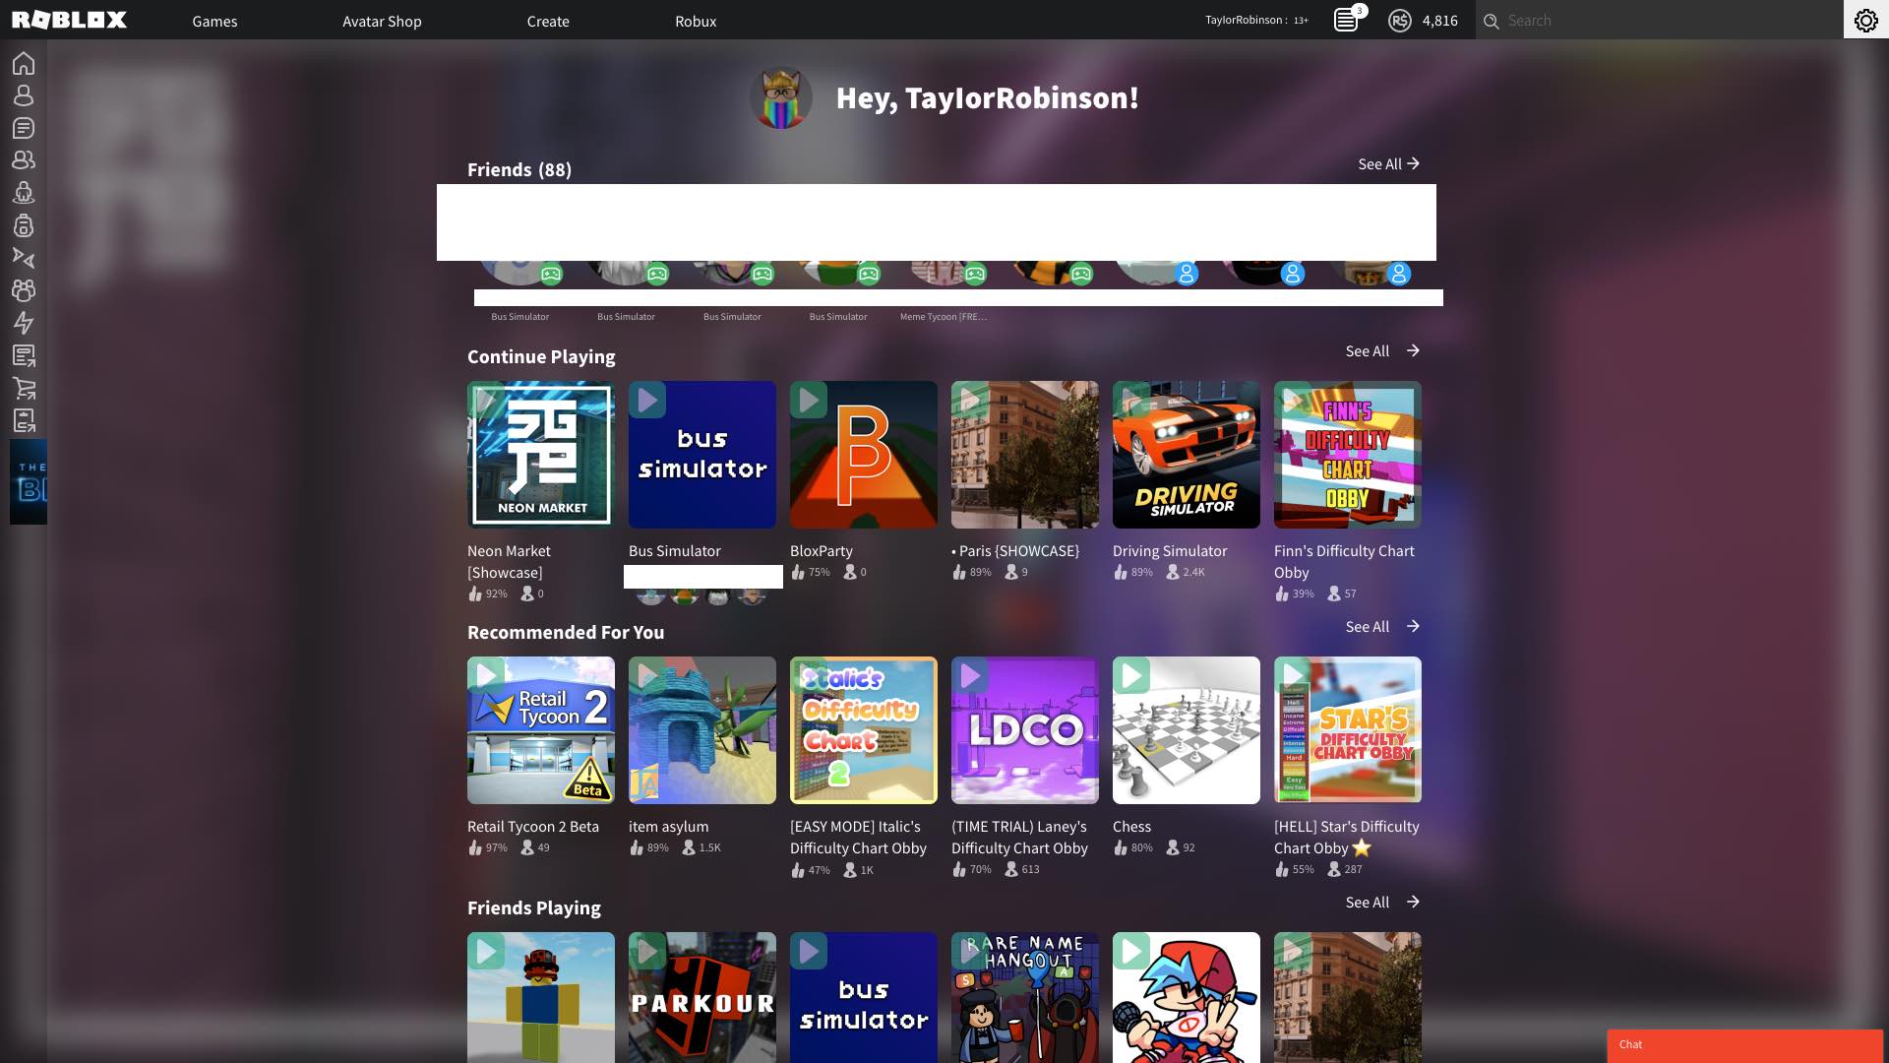Open the Avatar Shop menu
This screenshot has width=1889, height=1063.
click(x=382, y=21)
